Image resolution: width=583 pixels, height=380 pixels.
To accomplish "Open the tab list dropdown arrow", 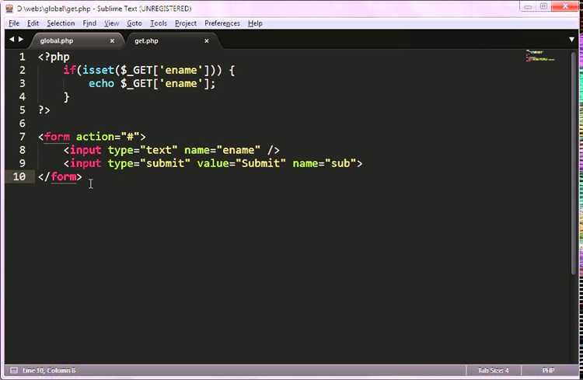I will [571, 40].
